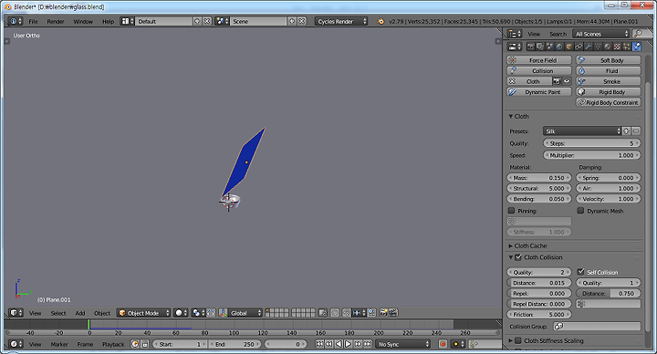This screenshot has height=354, width=657.
Task: Toggle Cloth render visibility camera icon
Action: click(x=557, y=81)
